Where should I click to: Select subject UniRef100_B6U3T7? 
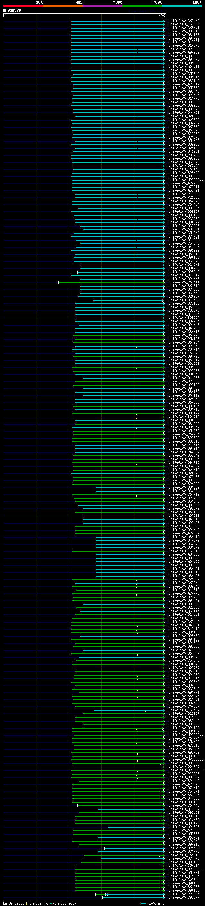(x=184, y=286)
